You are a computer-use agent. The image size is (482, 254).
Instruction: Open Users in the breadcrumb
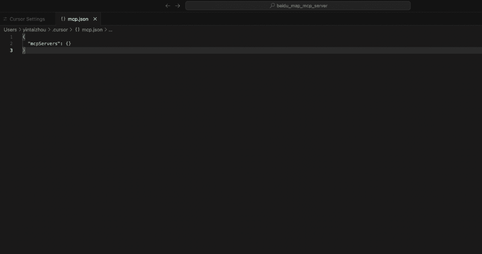point(10,30)
